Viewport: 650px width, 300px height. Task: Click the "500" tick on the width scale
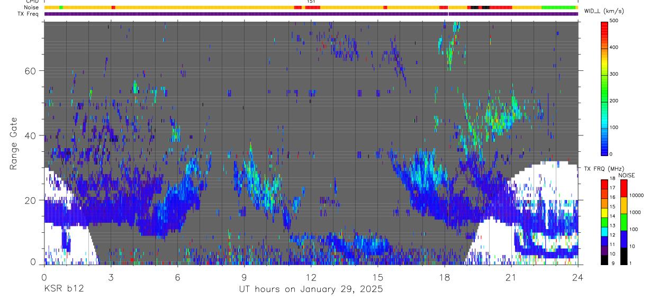point(615,21)
